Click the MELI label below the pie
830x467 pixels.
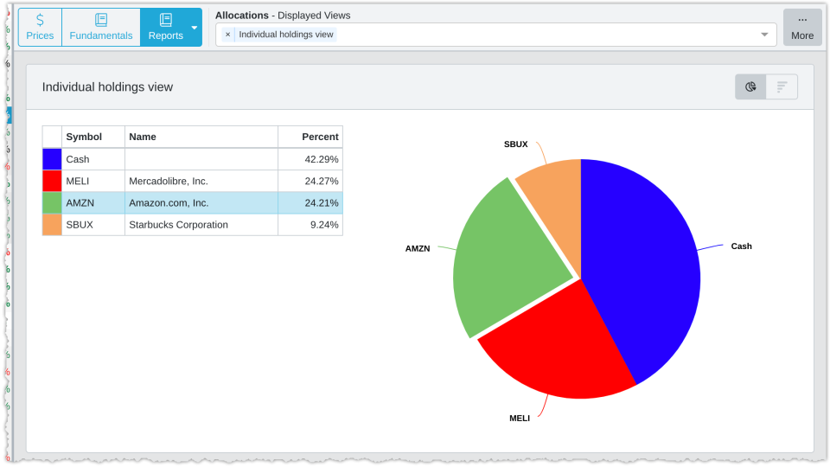click(x=520, y=419)
